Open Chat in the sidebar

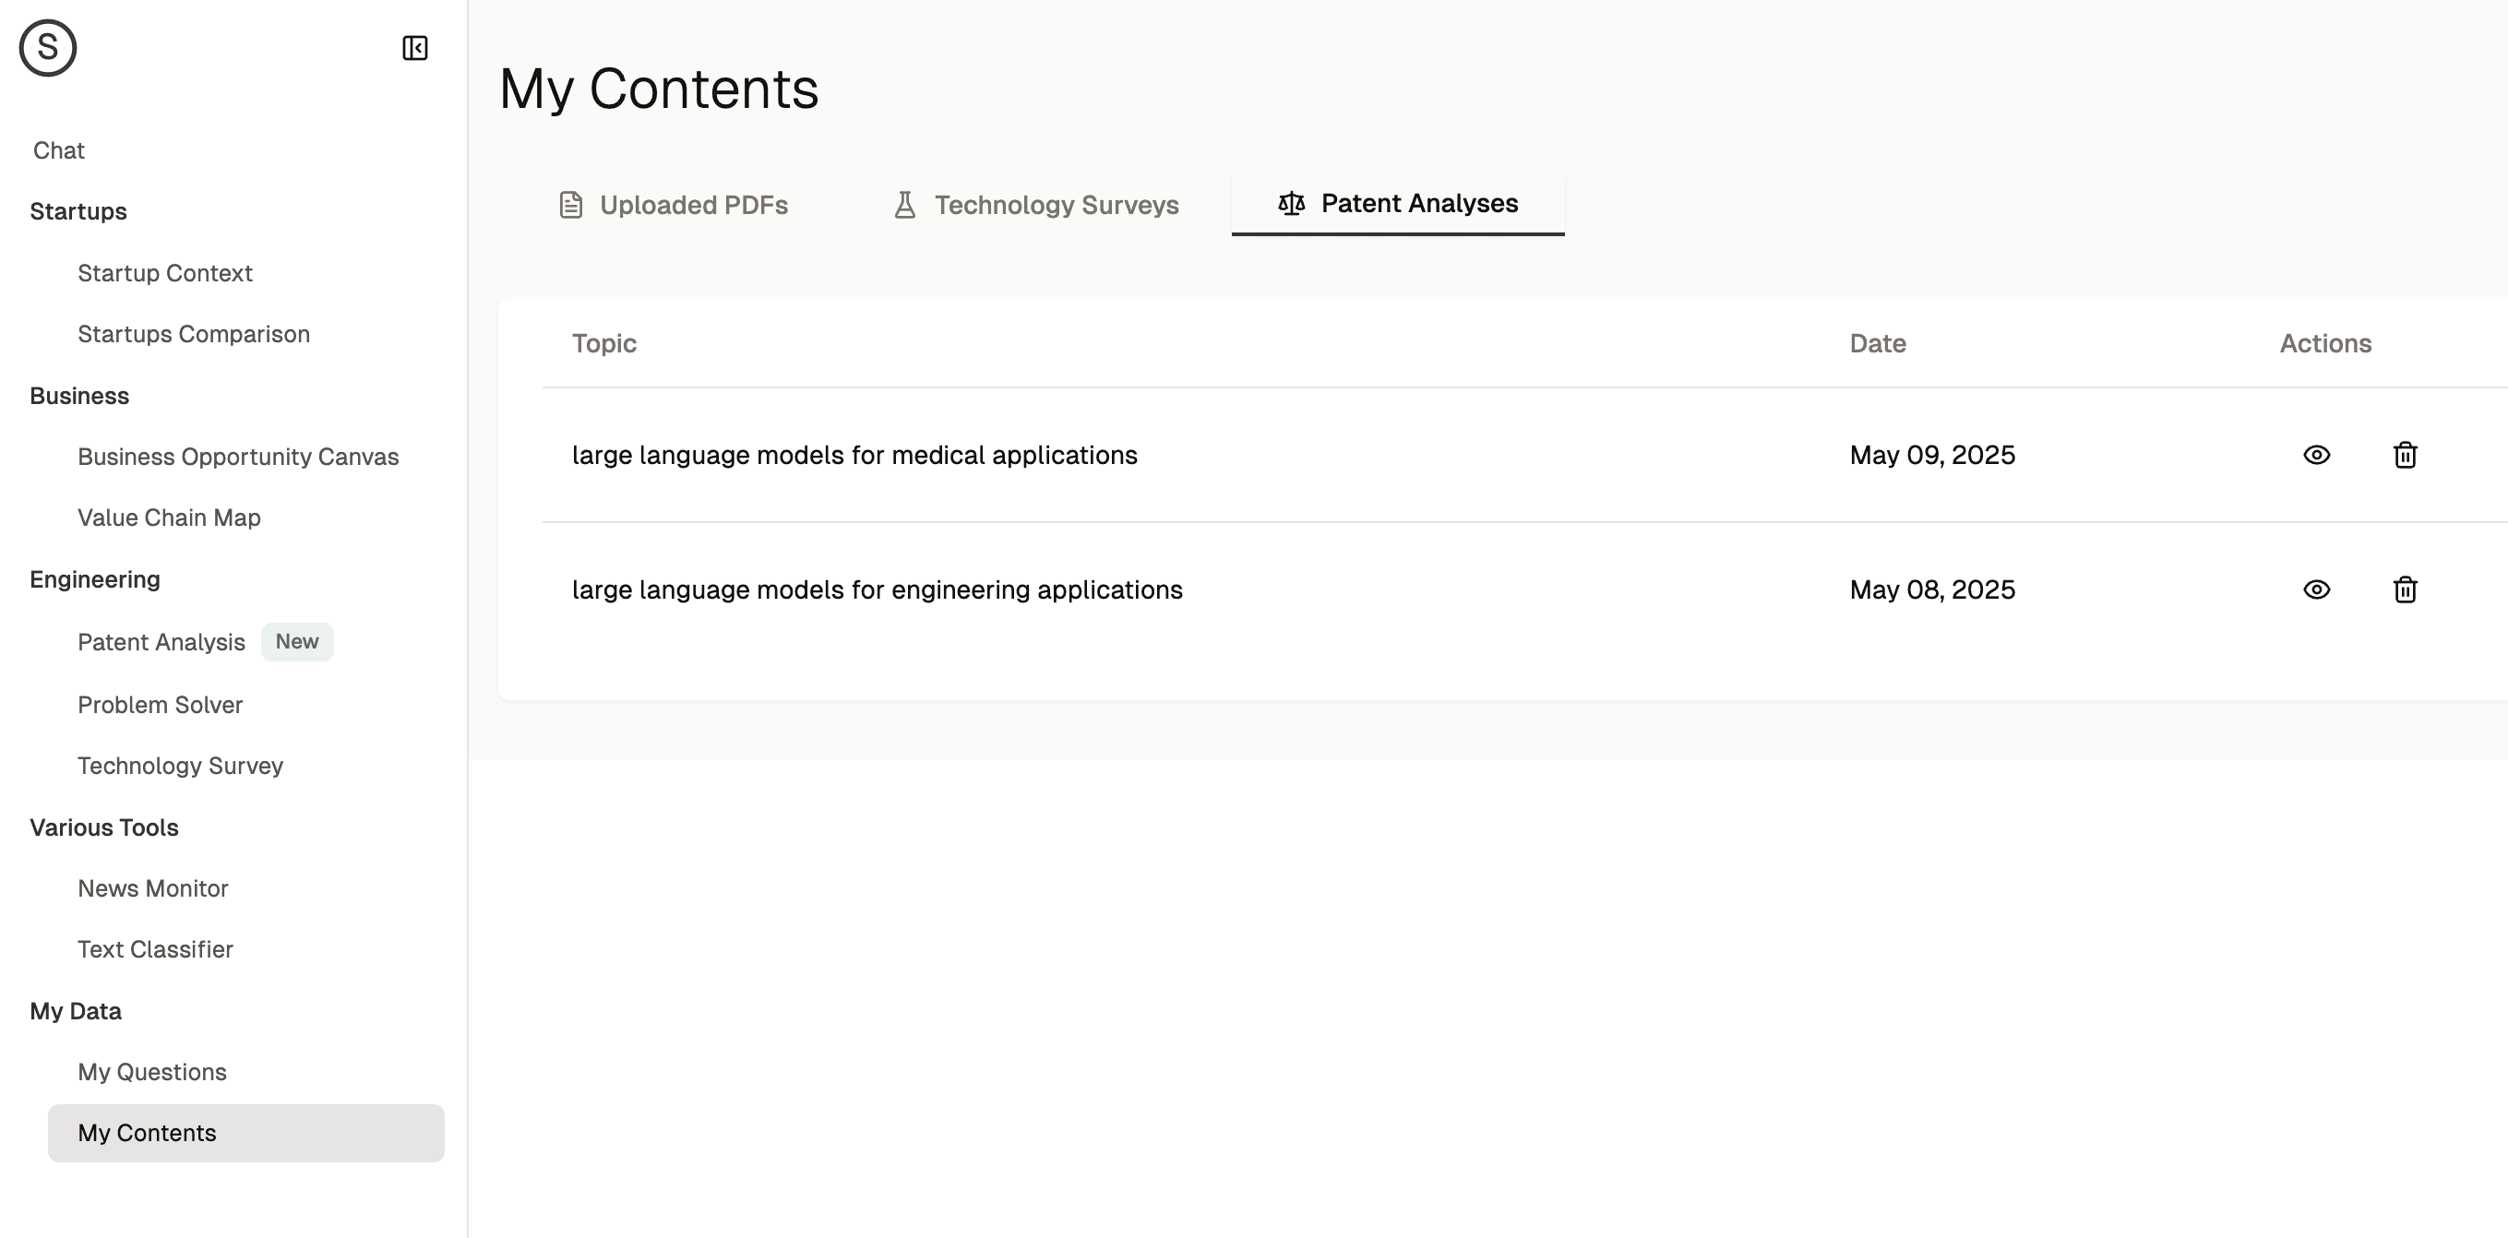pos(58,151)
